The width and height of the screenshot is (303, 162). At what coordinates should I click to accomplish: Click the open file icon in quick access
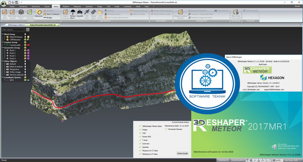pos(13,2)
